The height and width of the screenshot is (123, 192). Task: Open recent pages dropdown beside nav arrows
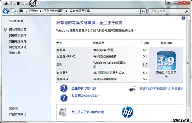tap(17, 11)
